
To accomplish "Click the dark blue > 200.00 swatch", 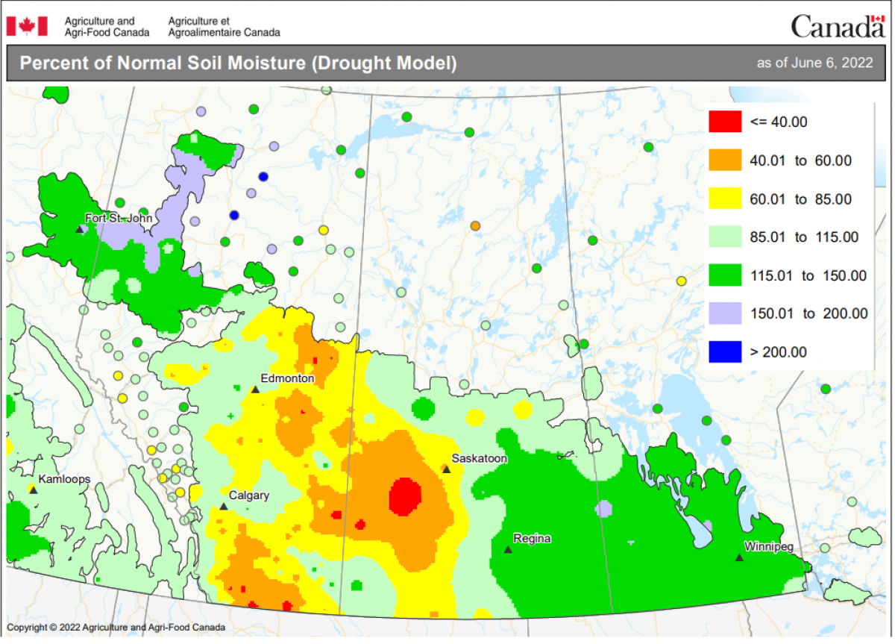I will click(725, 351).
